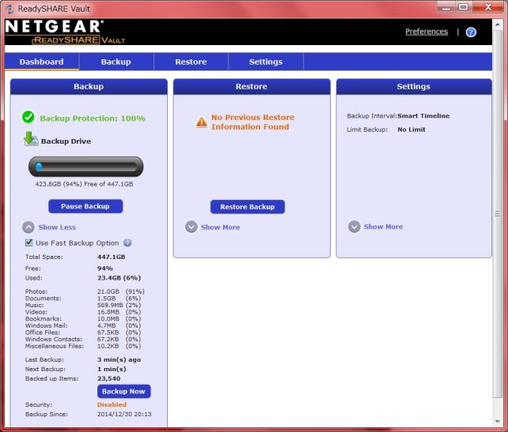Click No Previous Restore Information Found message
The image size is (508, 432).
(x=252, y=122)
